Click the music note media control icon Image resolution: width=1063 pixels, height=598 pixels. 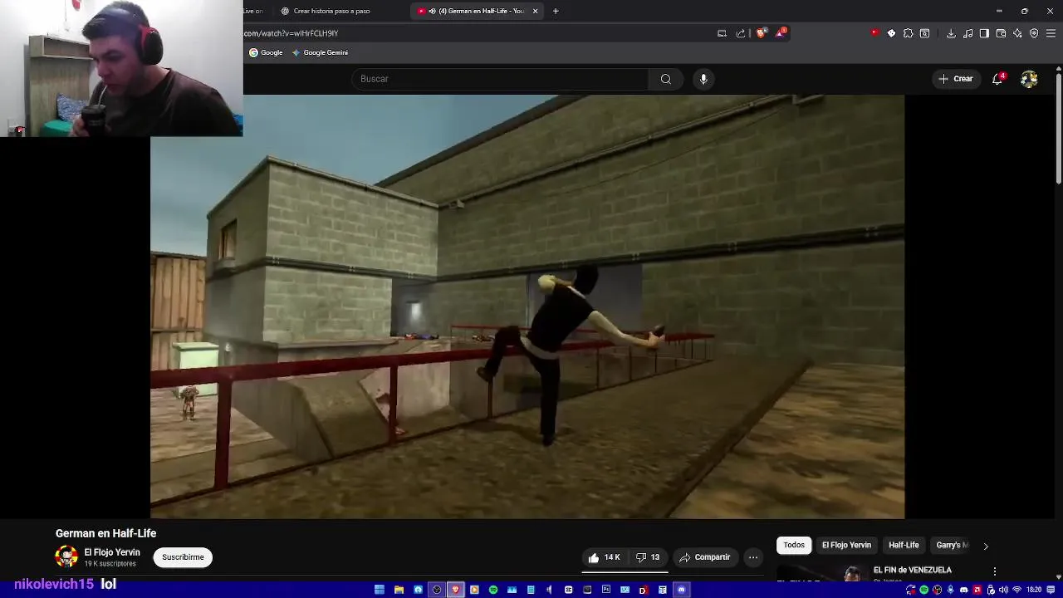point(967,33)
